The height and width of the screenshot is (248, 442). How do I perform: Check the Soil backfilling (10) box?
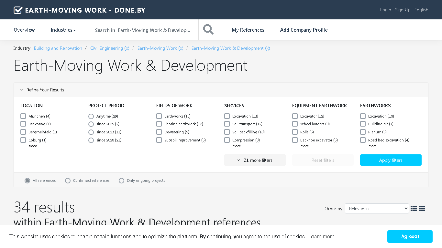click(x=227, y=132)
